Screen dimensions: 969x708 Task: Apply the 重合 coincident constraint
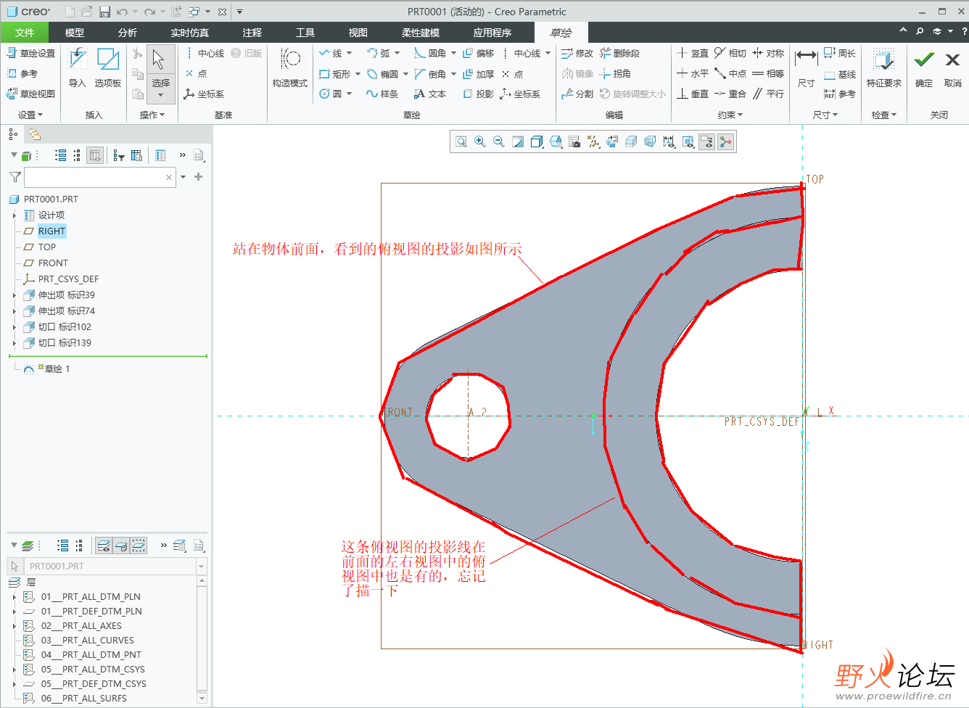[730, 94]
